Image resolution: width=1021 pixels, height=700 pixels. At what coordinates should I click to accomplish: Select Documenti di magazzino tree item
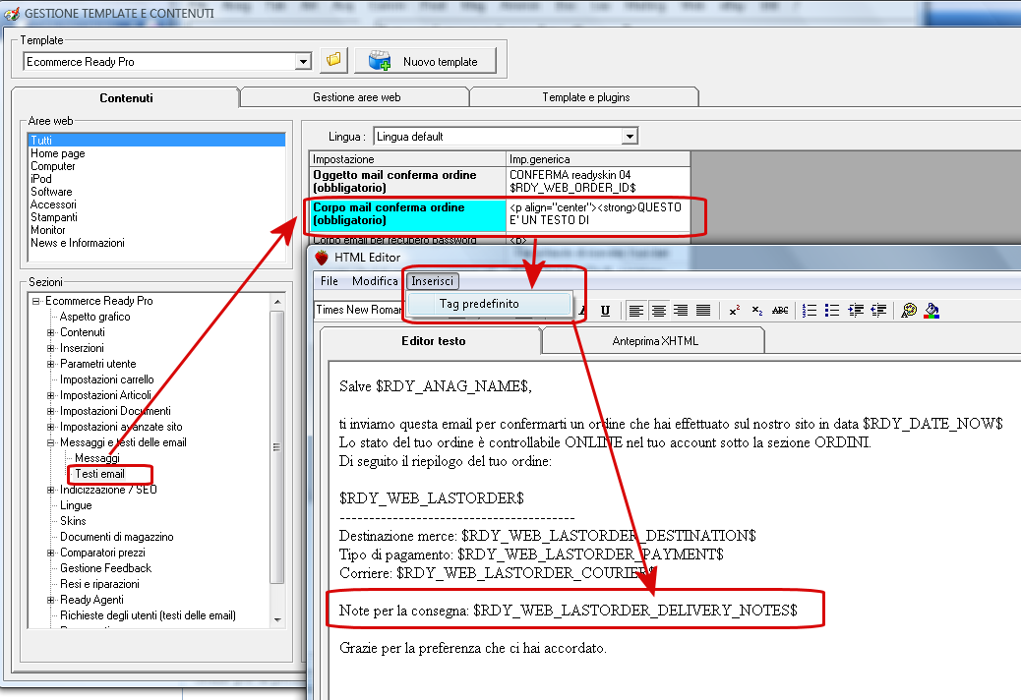click(116, 537)
